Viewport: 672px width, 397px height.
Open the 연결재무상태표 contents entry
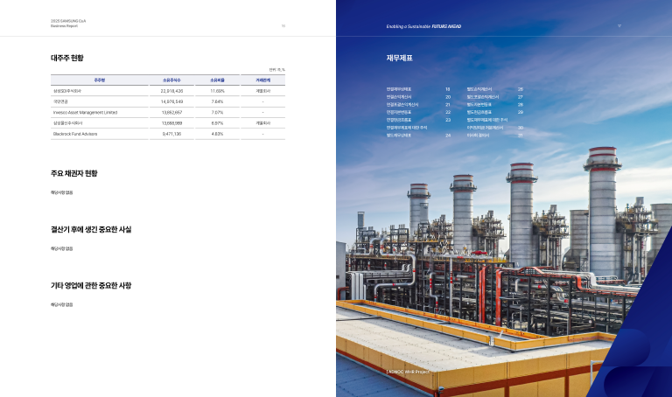tap(399, 89)
